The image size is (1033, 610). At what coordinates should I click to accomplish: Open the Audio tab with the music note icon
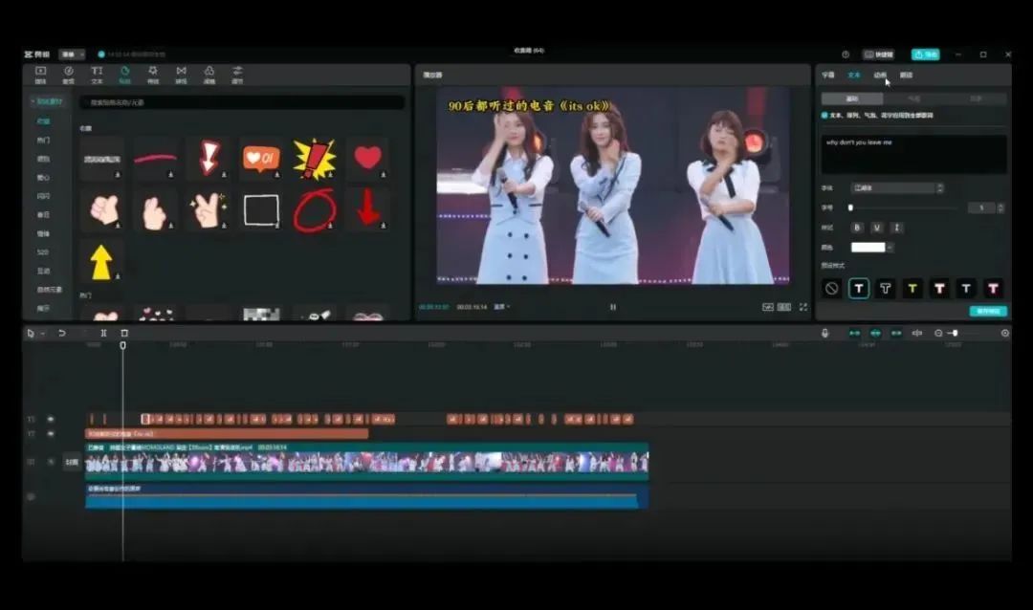tap(69, 75)
